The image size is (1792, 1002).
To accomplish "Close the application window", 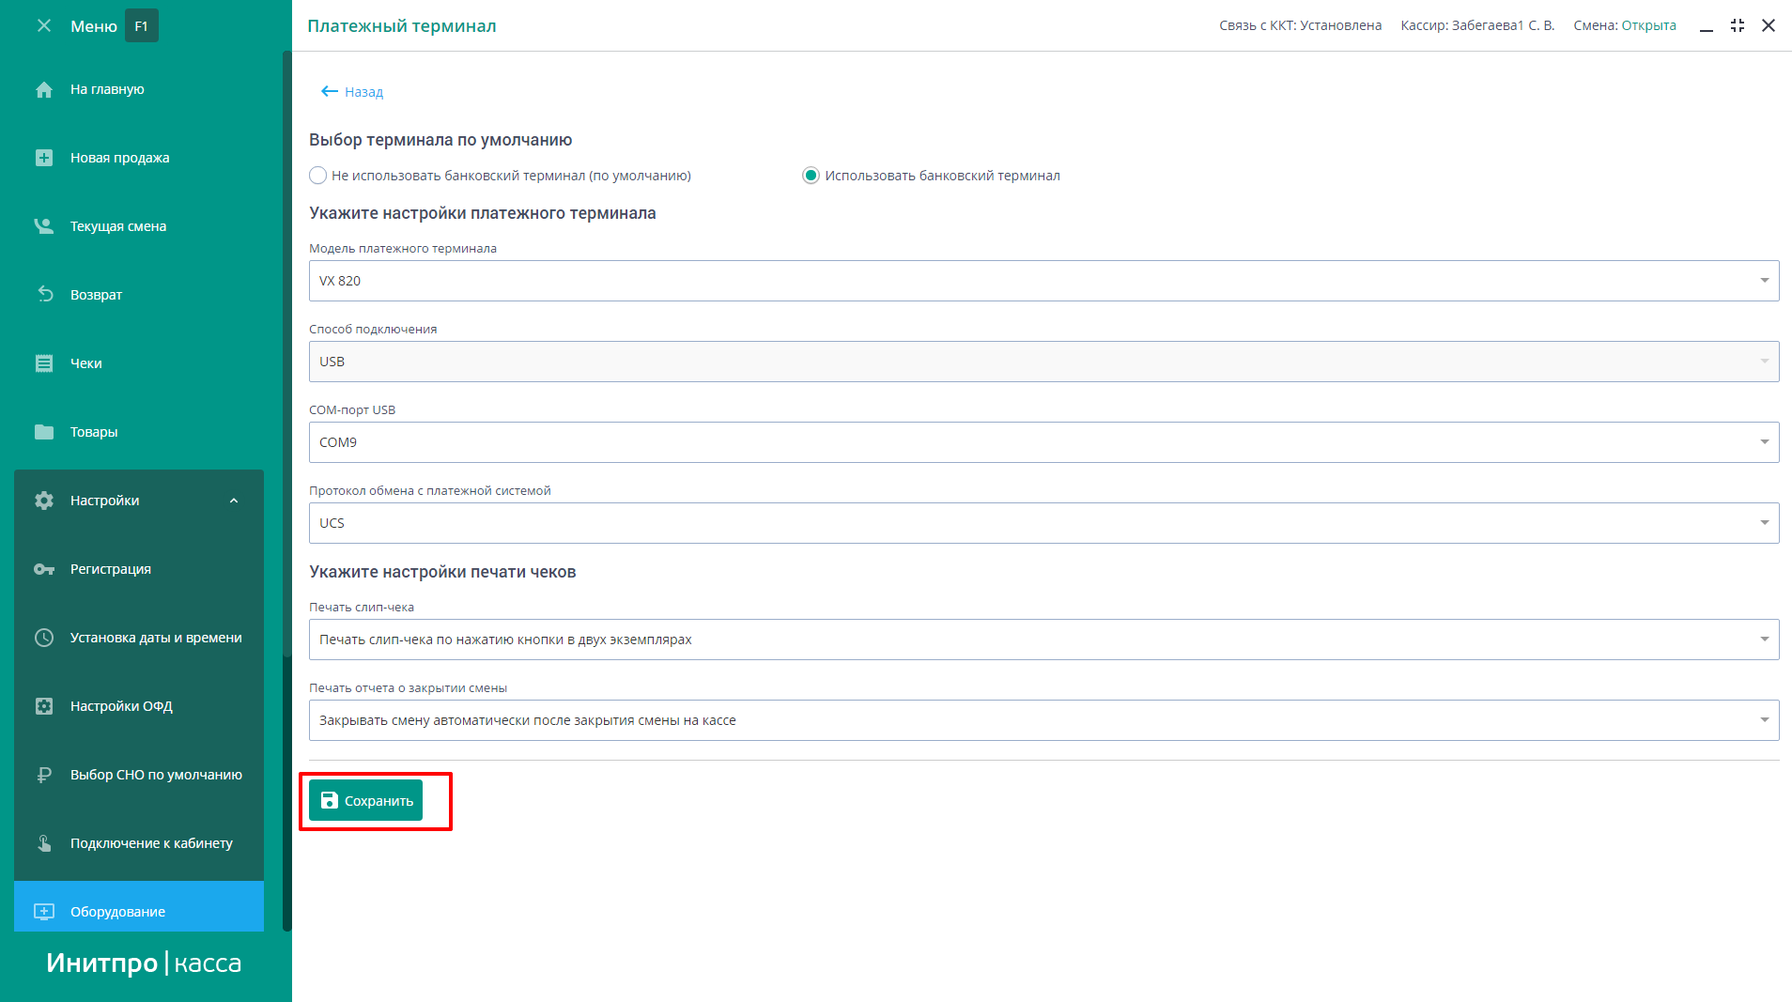I will [1769, 25].
